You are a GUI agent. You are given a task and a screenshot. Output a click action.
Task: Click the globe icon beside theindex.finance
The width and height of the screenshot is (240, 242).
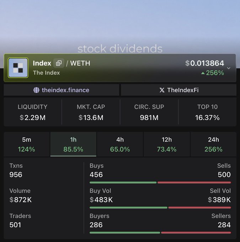tap(36, 90)
